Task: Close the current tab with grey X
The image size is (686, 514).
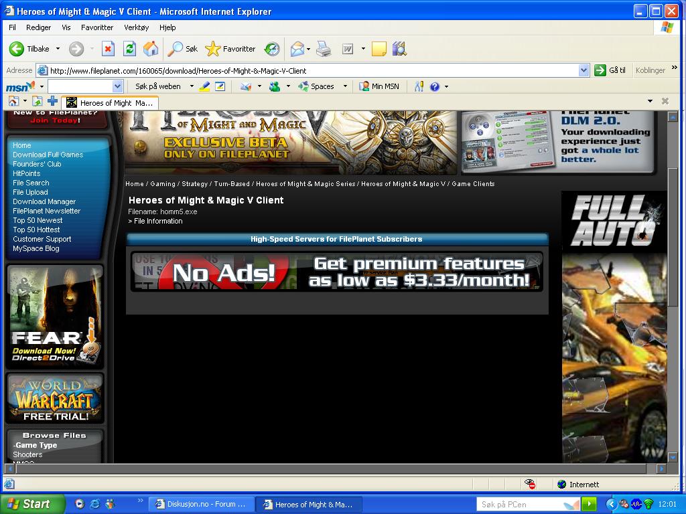Action: click(x=665, y=101)
